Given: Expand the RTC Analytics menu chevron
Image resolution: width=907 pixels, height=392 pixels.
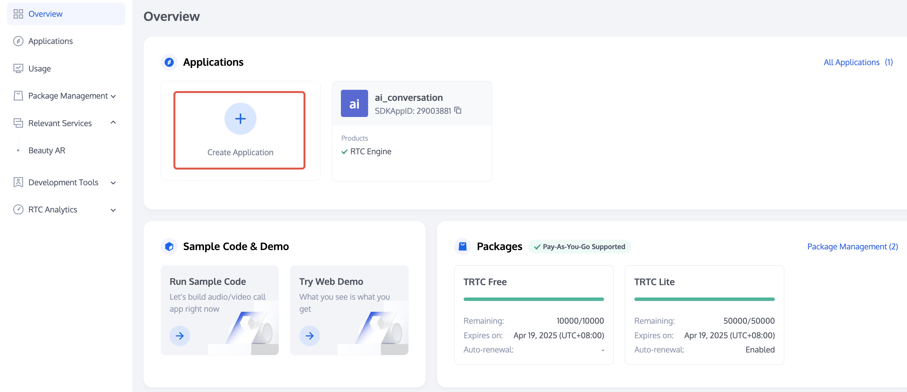Looking at the screenshot, I should [x=113, y=210].
